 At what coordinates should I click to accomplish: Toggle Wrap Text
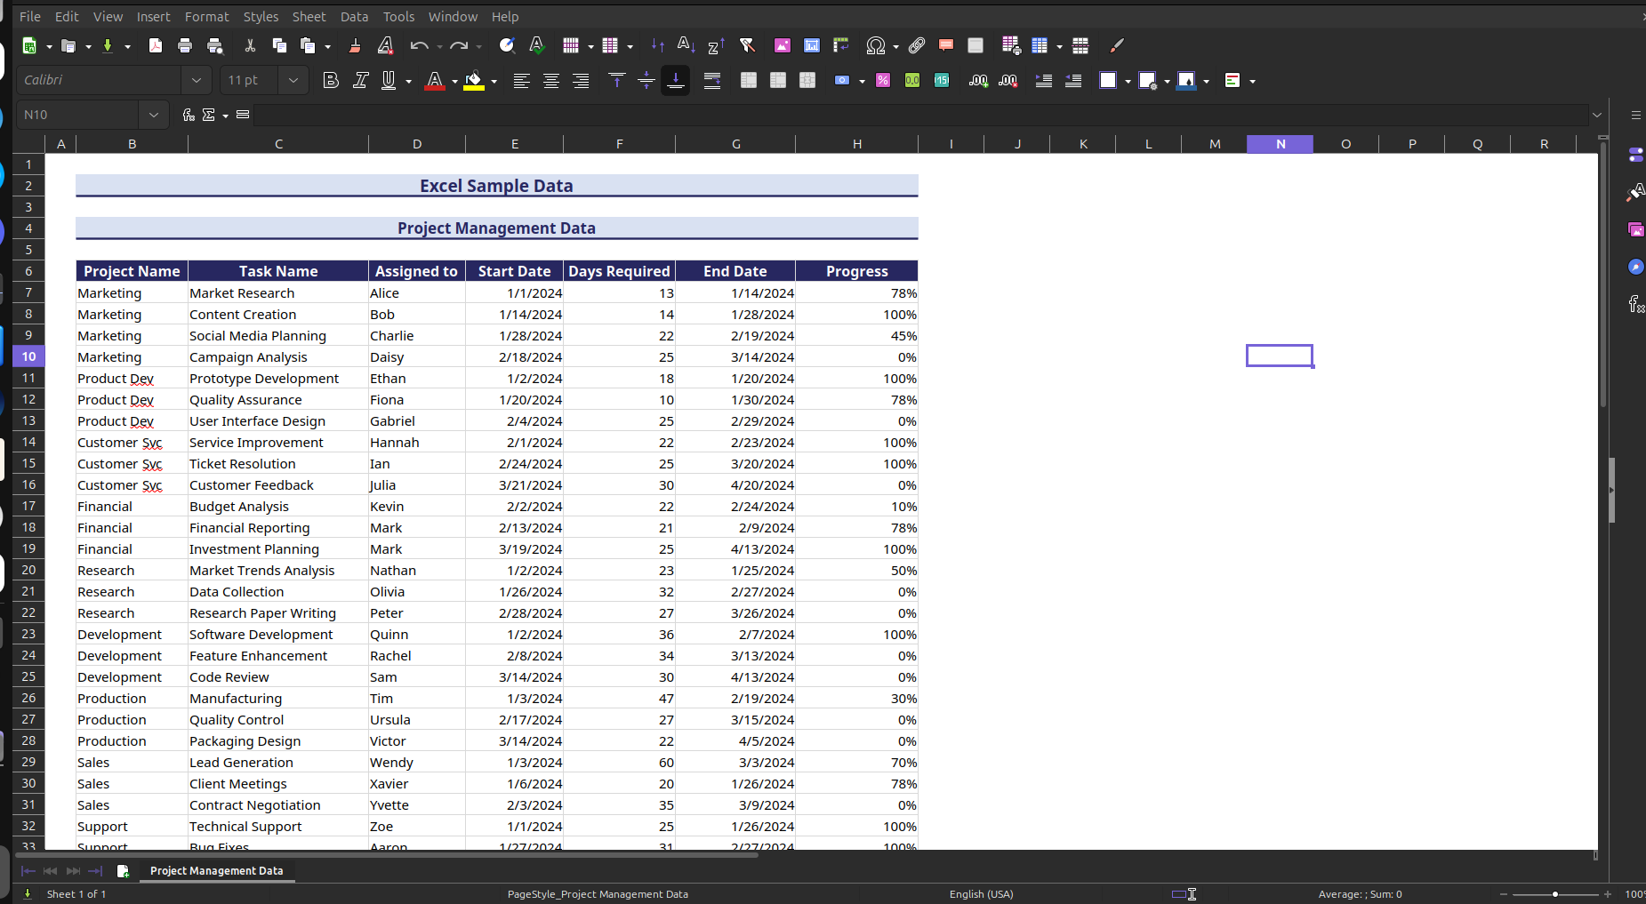click(x=712, y=80)
